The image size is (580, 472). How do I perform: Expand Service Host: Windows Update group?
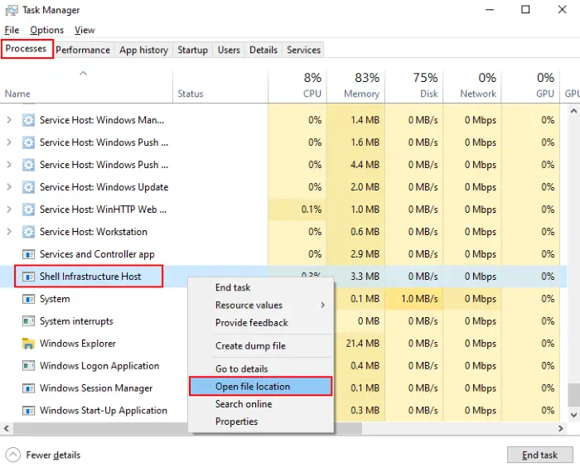coord(9,187)
